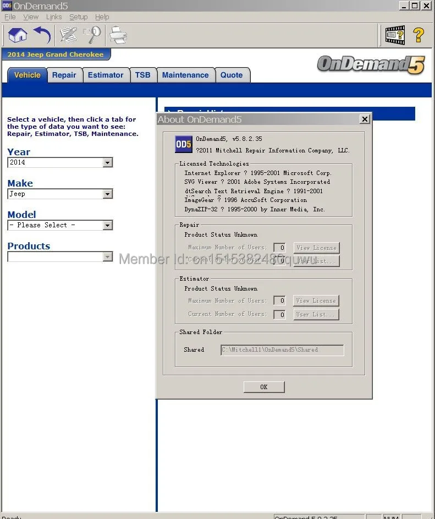Click the OnDemand5 title bar app icon
This screenshot has width=435, height=519.
[x=7, y=6]
